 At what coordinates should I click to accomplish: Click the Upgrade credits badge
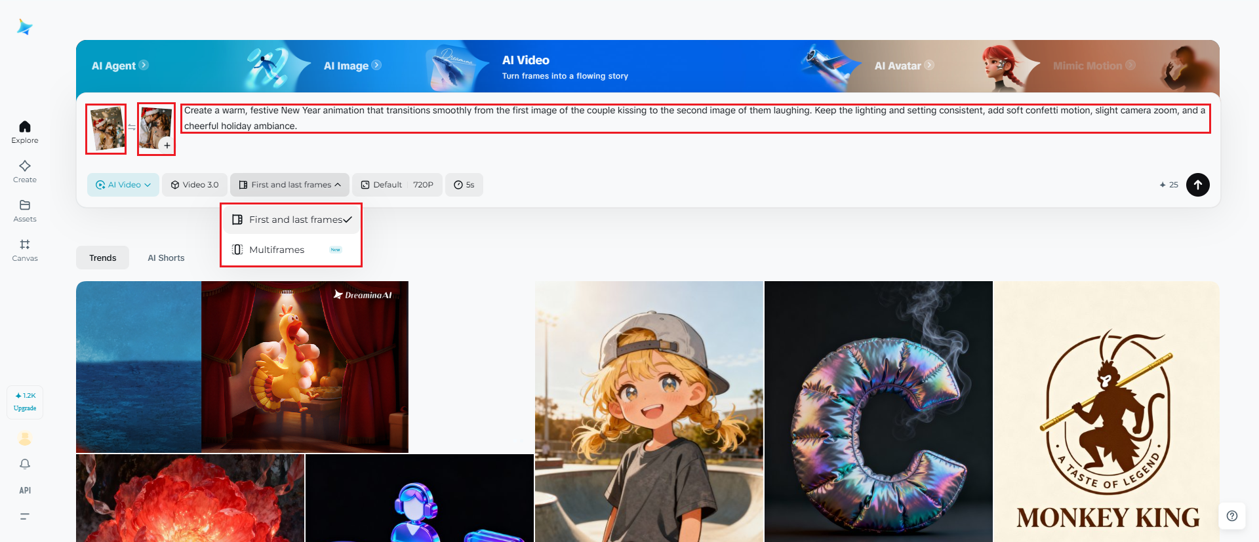click(25, 402)
